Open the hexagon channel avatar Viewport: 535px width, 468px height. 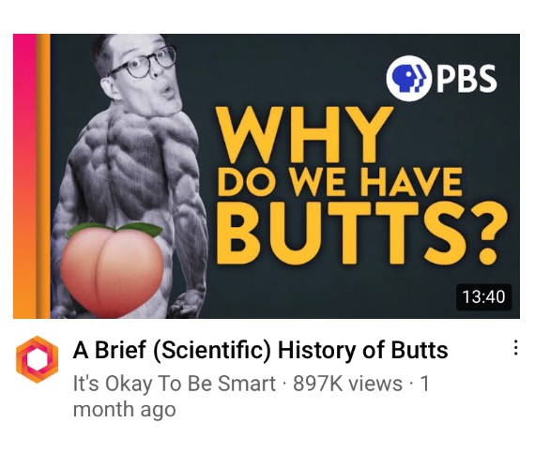tap(38, 359)
